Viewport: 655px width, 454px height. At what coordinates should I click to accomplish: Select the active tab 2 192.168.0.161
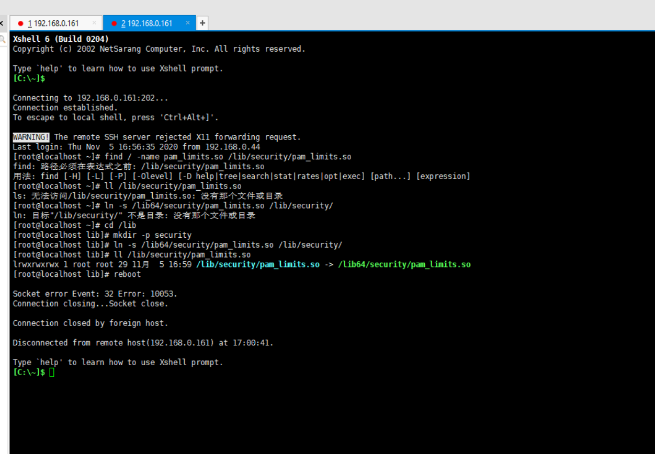[x=146, y=23]
